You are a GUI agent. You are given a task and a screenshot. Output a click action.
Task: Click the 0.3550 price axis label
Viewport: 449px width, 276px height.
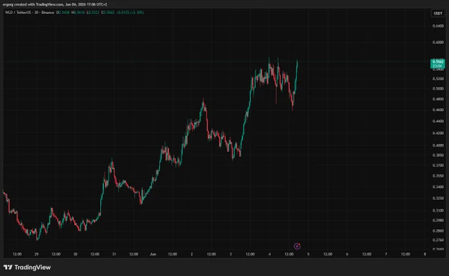click(438, 176)
